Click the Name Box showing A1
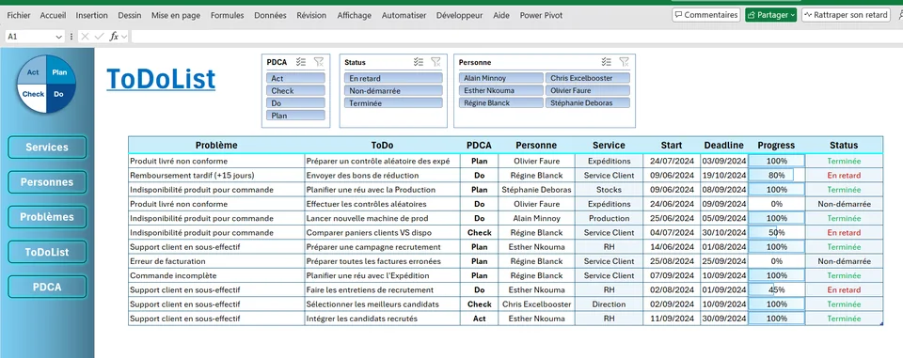 (30, 37)
